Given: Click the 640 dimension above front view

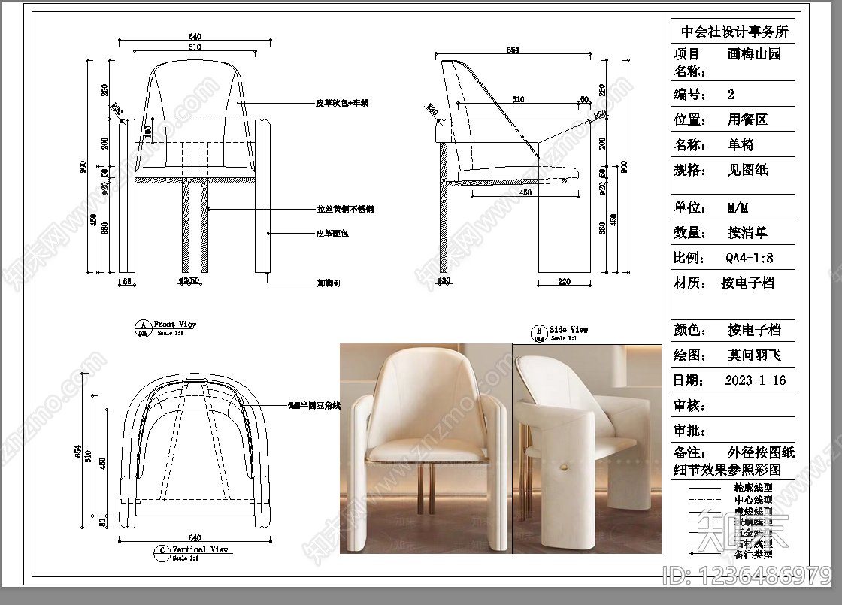Looking at the screenshot, I should click(195, 37).
